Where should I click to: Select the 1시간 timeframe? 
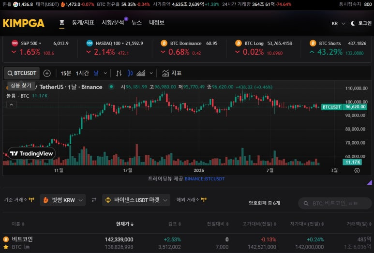pos(82,73)
